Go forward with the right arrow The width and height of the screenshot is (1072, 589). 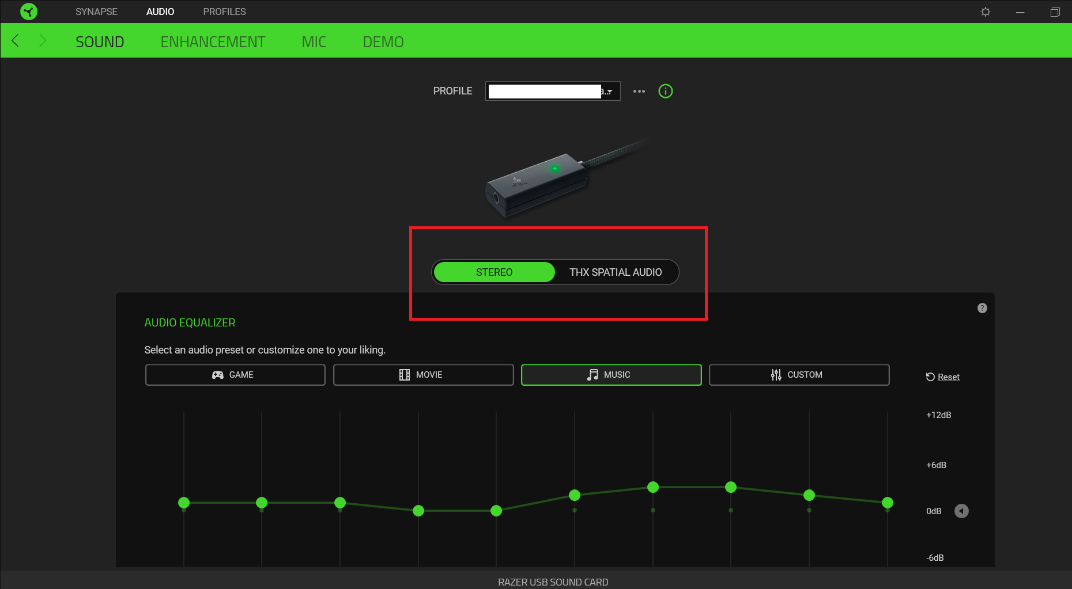[x=42, y=41]
